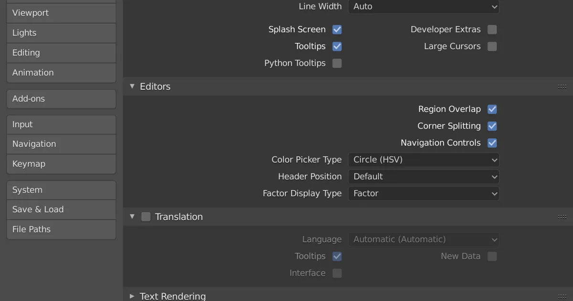The height and width of the screenshot is (301, 573).
Task: Uncheck Tooltips under Splash Screen
Action: coord(337,46)
